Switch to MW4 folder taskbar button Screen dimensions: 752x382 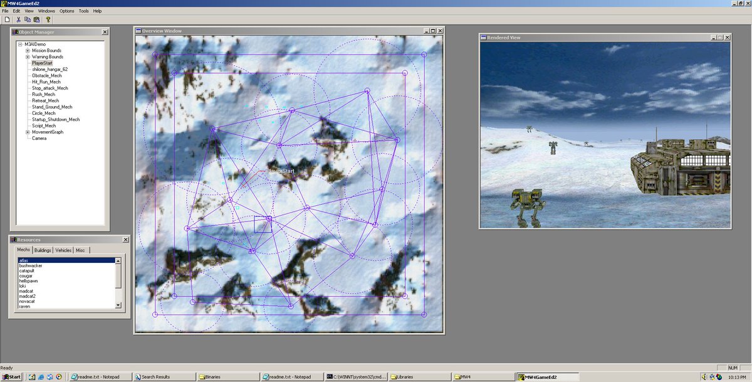point(483,376)
